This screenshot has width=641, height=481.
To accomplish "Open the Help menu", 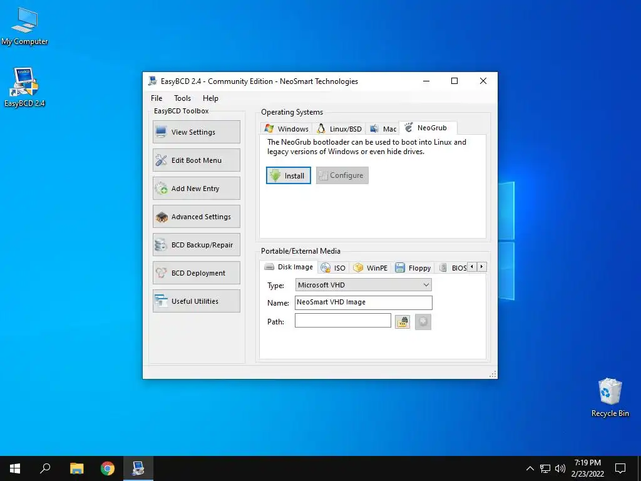I will coord(210,98).
